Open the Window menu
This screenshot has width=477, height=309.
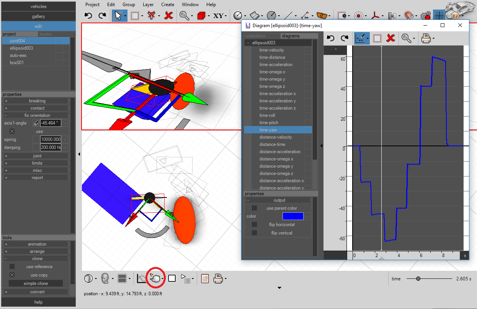tap(190, 5)
